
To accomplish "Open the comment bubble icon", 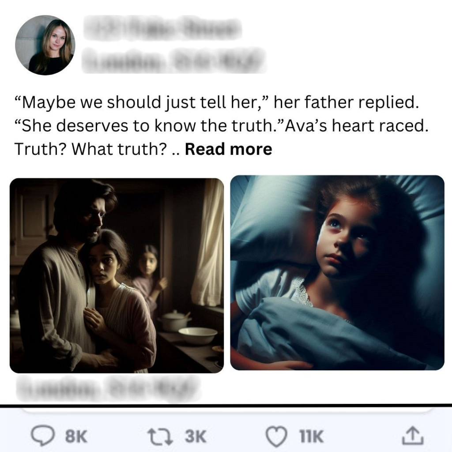I will [43, 436].
